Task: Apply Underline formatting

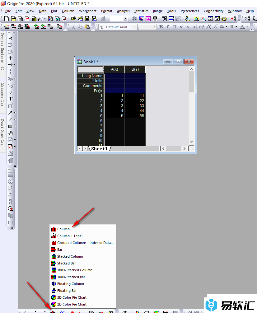Action: (175, 27)
